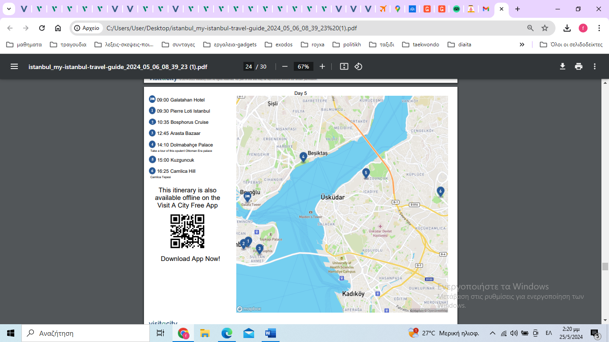The width and height of the screenshot is (609, 342).
Task: Expand the hidden bookmarks chevron
Action: pos(522,45)
